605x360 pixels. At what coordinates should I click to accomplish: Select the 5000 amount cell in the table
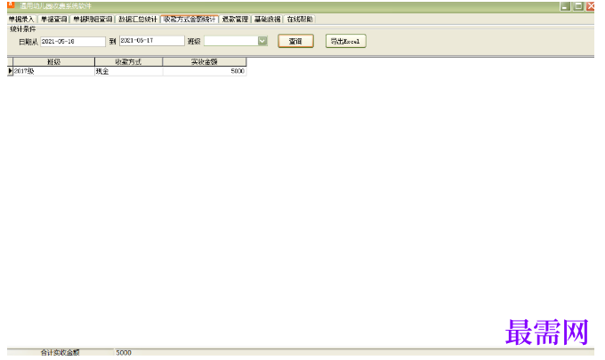tap(205, 71)
